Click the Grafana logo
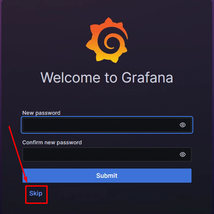The image size is (214, 214). 107,40
